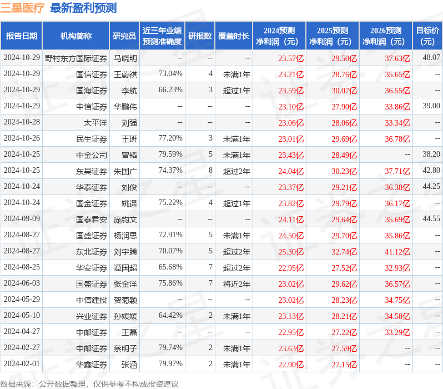443x389 pixels.
Task: Select the 44.25 target price
Action: tap(431, 186)
